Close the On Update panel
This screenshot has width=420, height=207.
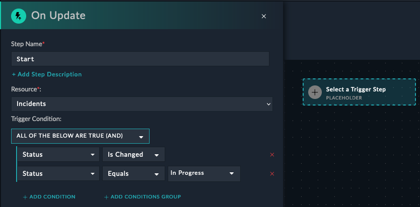click(264, 16)
